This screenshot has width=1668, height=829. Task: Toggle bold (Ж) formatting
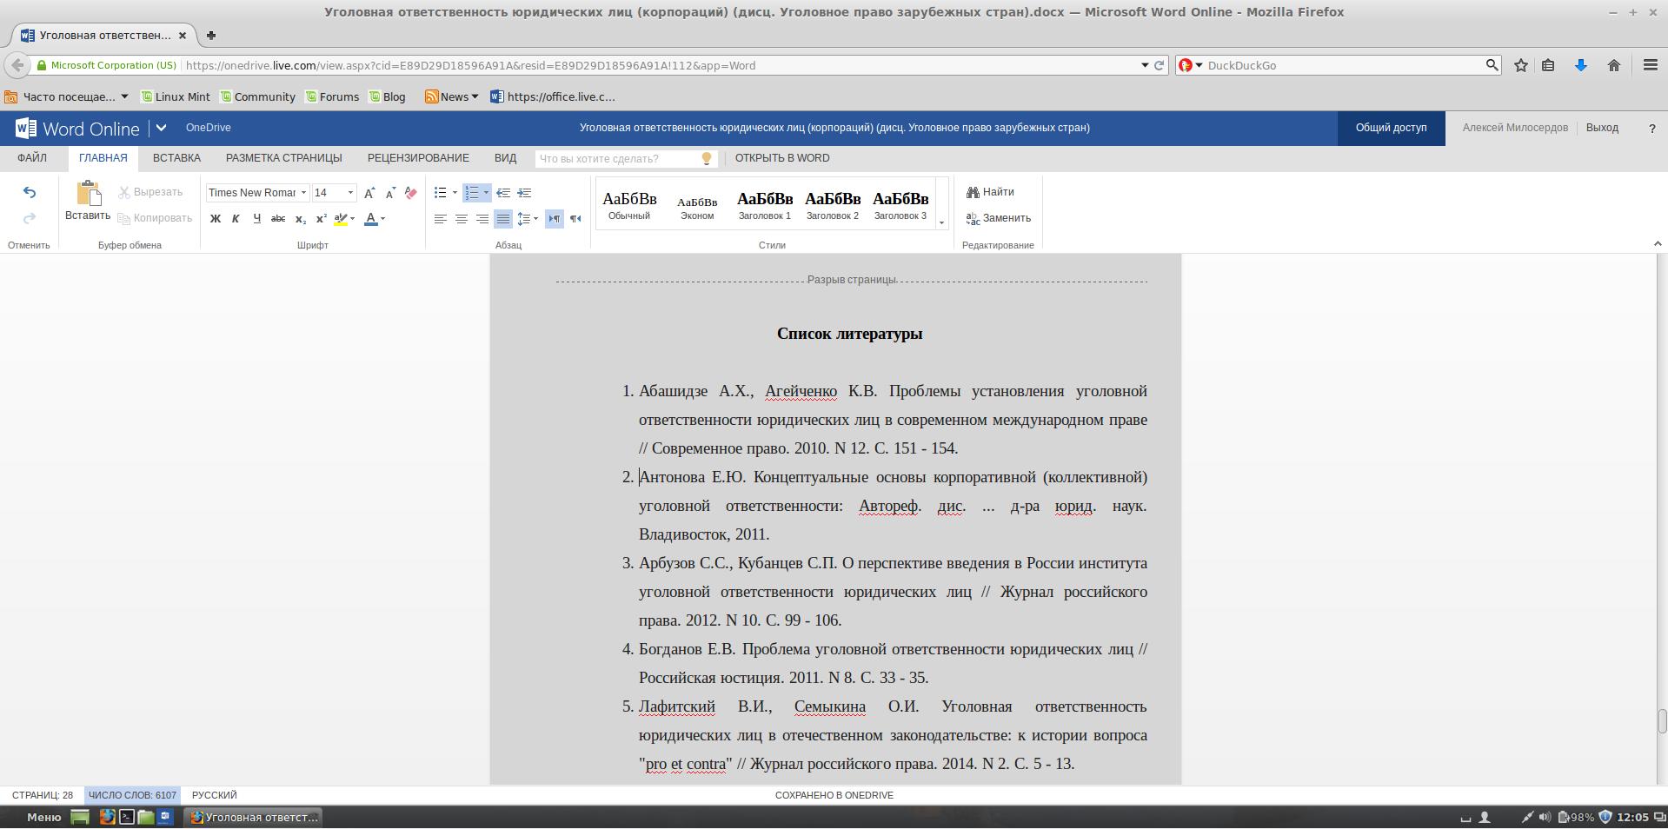click(x=216, y=219)
